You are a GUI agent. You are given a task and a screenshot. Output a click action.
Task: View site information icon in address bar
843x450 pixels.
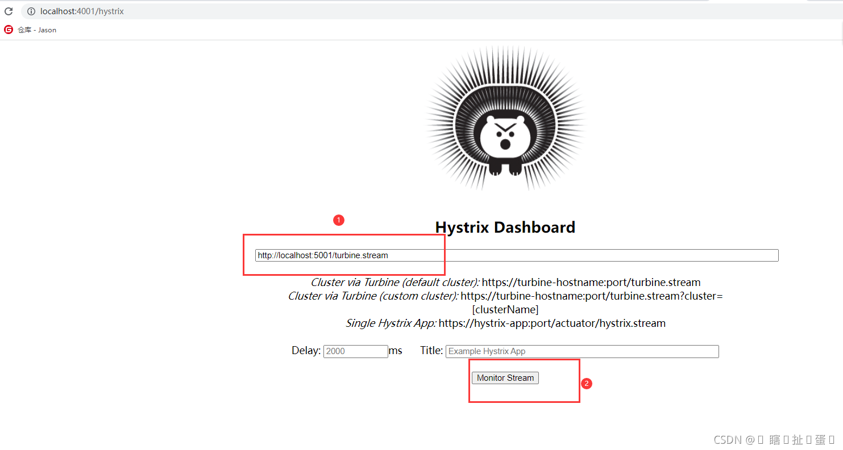pos(31,11)
